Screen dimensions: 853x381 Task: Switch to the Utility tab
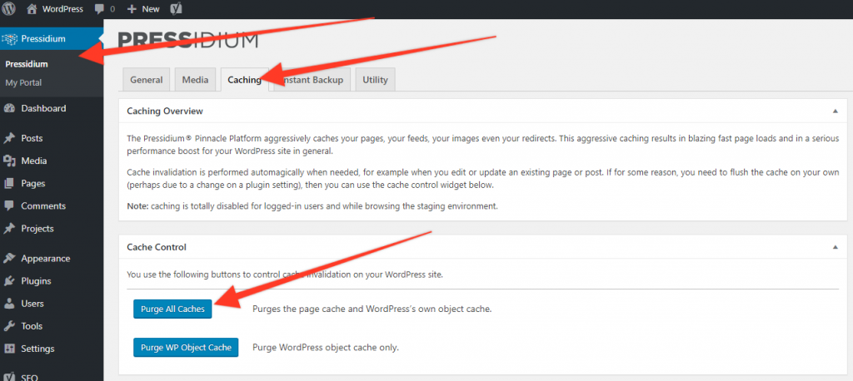(376, 79)
